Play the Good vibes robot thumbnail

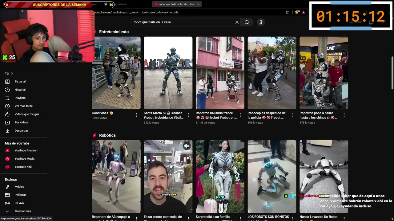(116, 73)
